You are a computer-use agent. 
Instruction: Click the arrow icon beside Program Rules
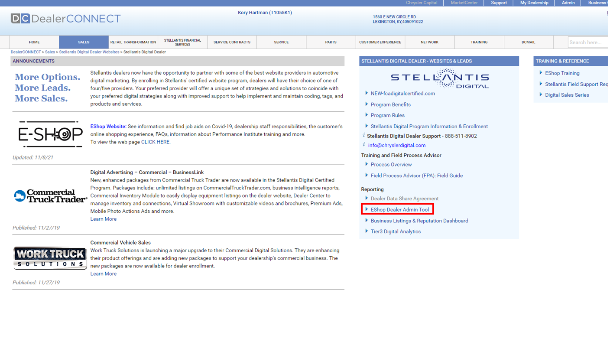pos(367,115)
